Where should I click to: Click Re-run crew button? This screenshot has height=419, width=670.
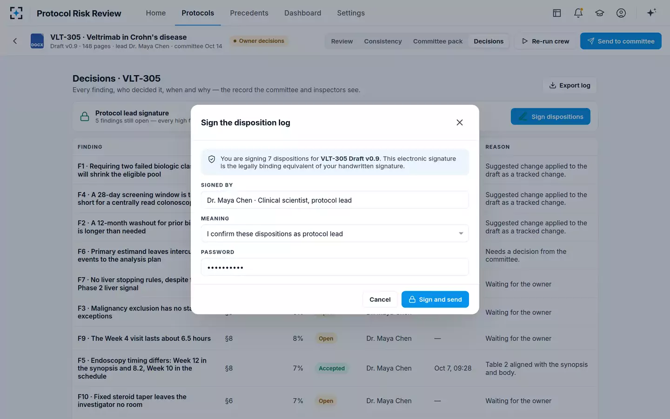[545, 41]
